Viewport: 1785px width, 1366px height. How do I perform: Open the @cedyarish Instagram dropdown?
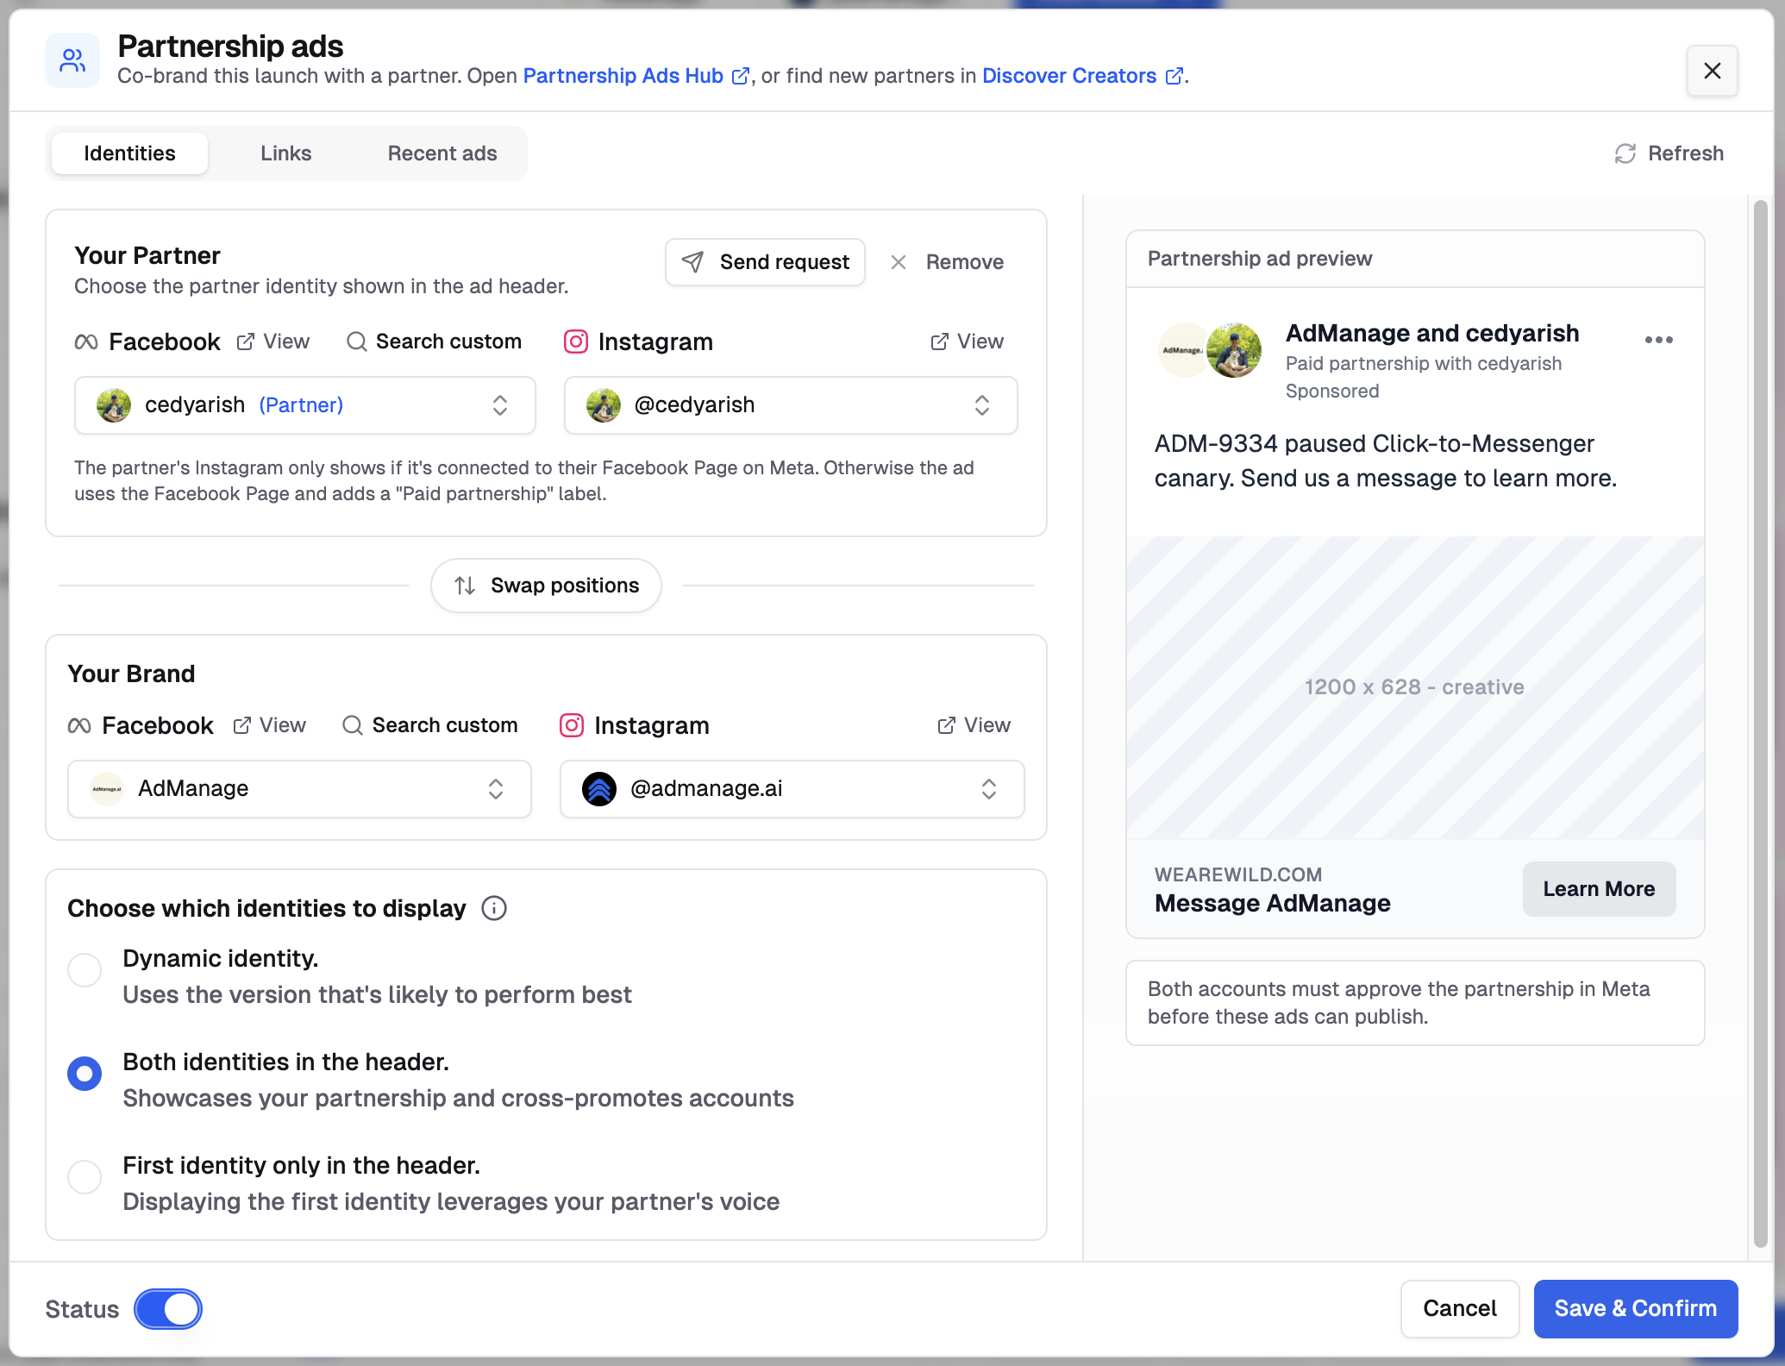791,405
